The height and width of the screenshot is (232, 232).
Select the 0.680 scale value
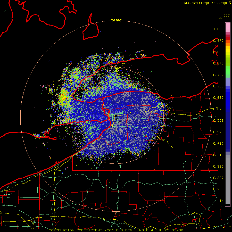pos(218,98)
